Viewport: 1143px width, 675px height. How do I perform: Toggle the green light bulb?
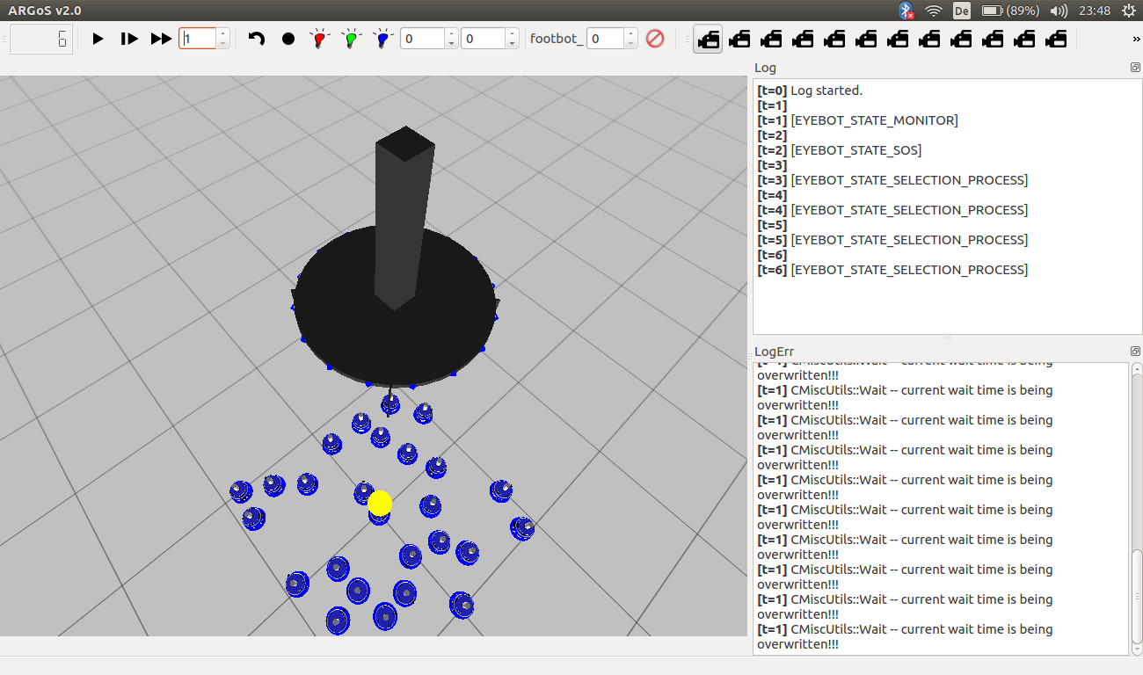click(x=351, y=39)
